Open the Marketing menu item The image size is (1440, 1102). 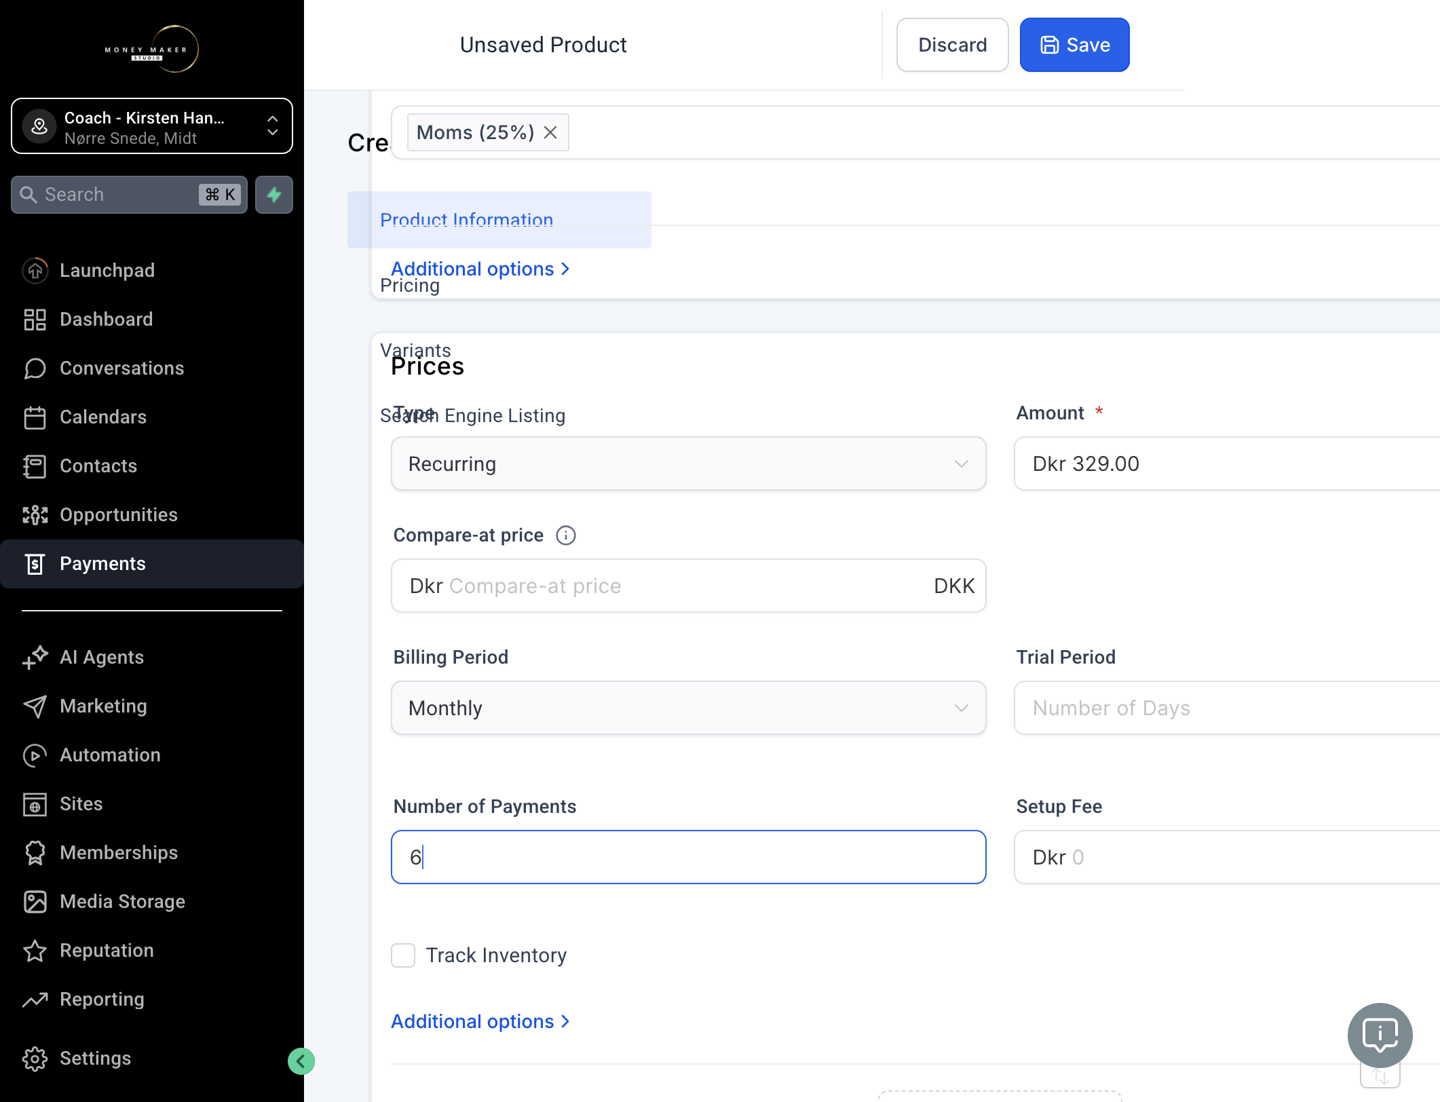click(152, 706)
